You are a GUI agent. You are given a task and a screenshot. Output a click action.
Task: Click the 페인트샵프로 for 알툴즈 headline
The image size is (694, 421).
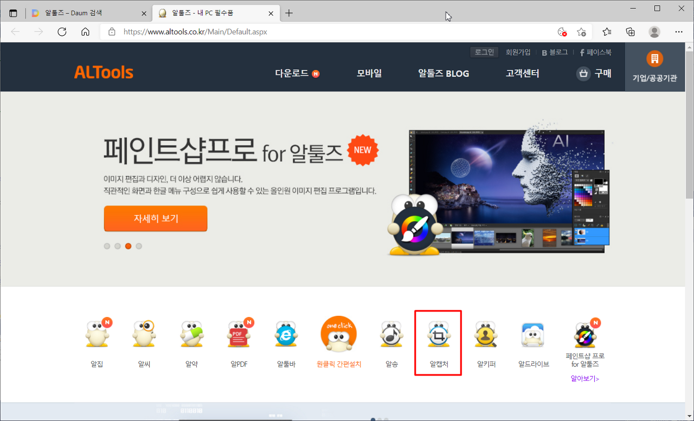tap(223, 150)
